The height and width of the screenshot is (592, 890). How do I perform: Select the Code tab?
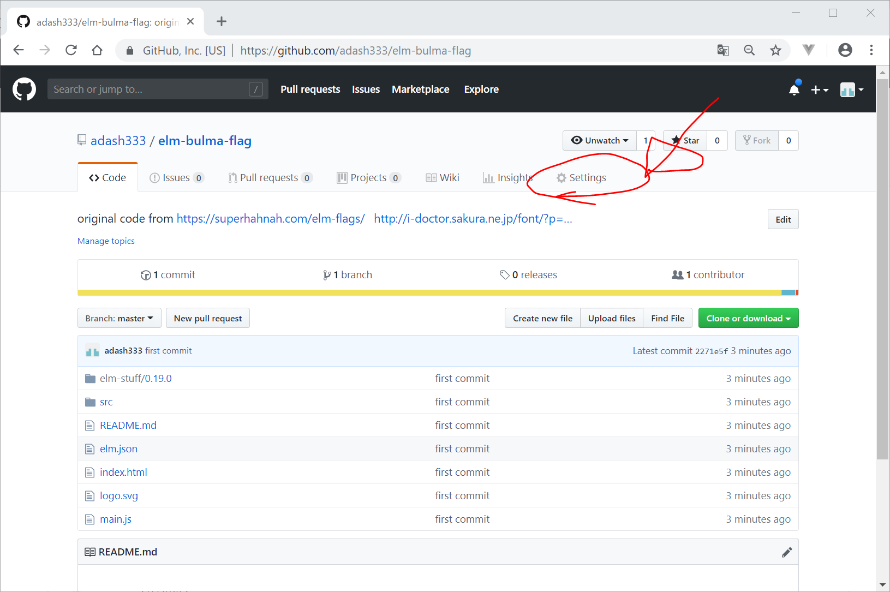[x=107, y=177]
